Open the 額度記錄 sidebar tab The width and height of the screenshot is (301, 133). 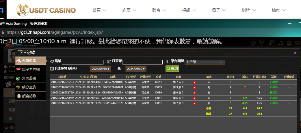(31, 96)
